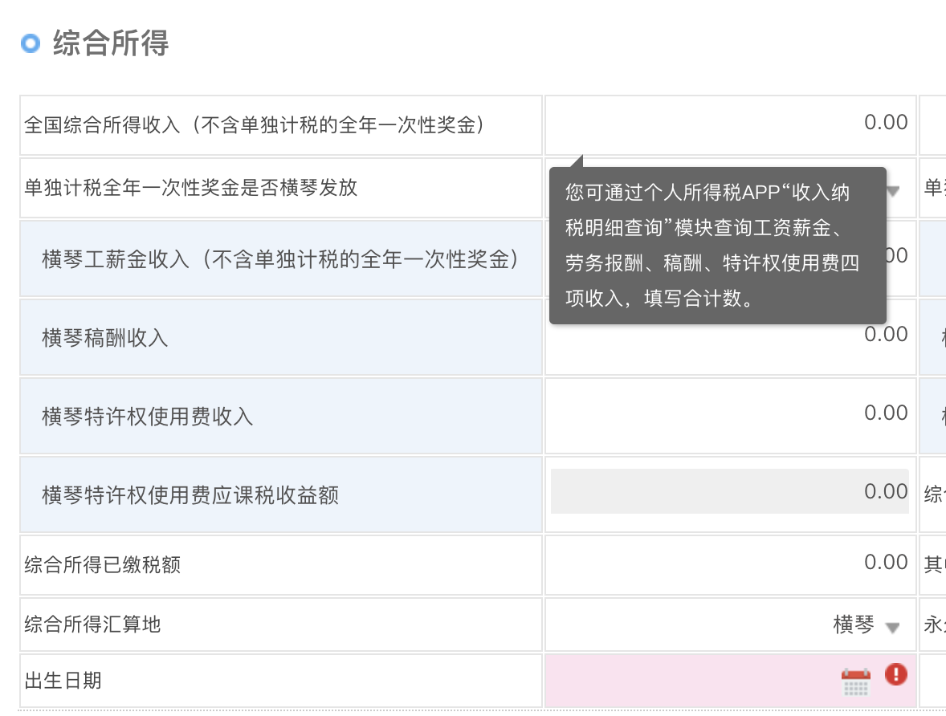Click the 出生日期 row label
Screen dimensions: 946x716
[63, 681]
